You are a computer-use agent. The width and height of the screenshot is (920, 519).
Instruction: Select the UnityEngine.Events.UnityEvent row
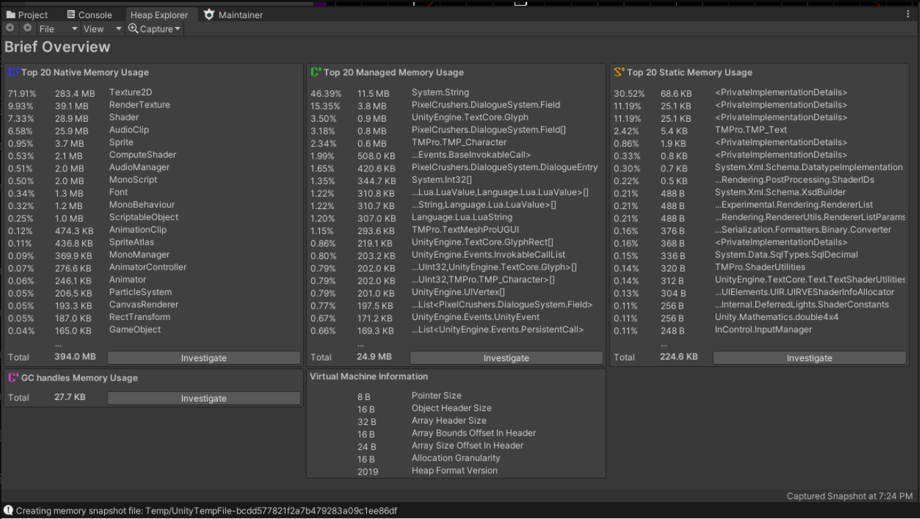456,317
